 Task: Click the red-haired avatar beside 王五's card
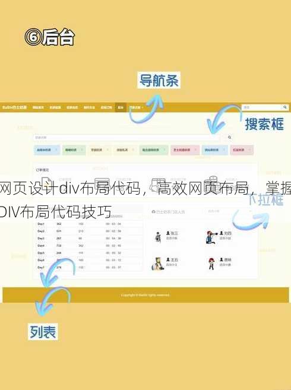tap(211, 264)
